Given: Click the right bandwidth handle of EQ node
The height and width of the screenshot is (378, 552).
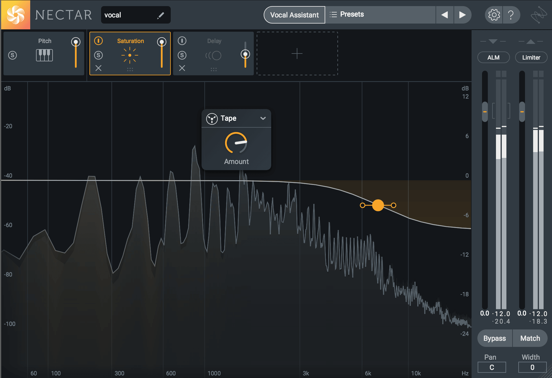Looking at the screenshot, I should pos(393,205).
